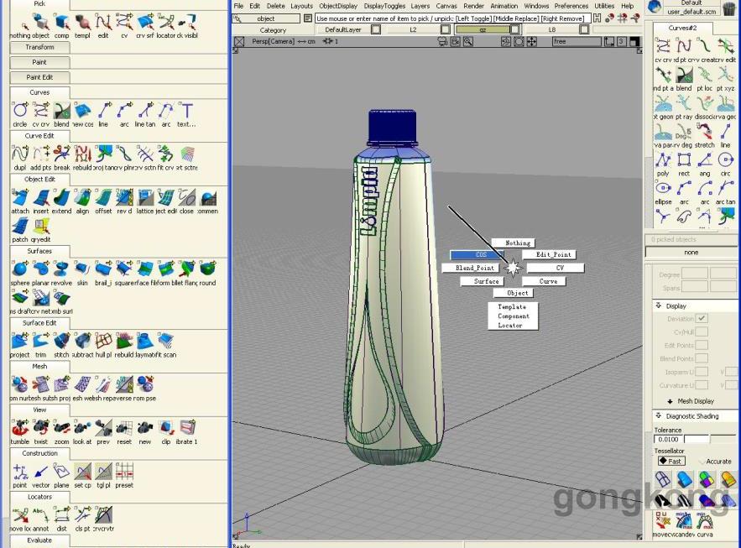Viewport: 741px width, 548px height.
Task: Create a sphere with the Surfaces sphere tool
Action: click(20, 269)
